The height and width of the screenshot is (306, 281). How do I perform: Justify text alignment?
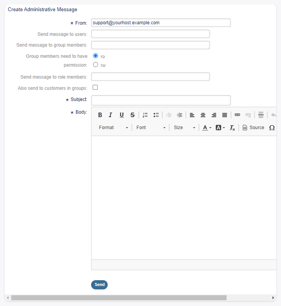point(225,115)
